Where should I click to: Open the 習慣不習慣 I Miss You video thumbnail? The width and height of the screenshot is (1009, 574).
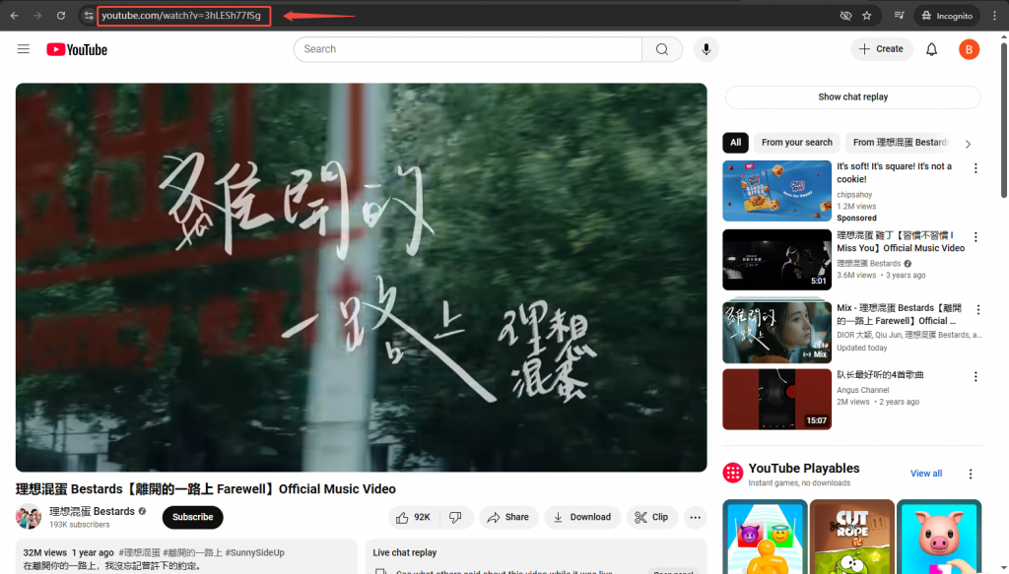click(x=776, y=260)
